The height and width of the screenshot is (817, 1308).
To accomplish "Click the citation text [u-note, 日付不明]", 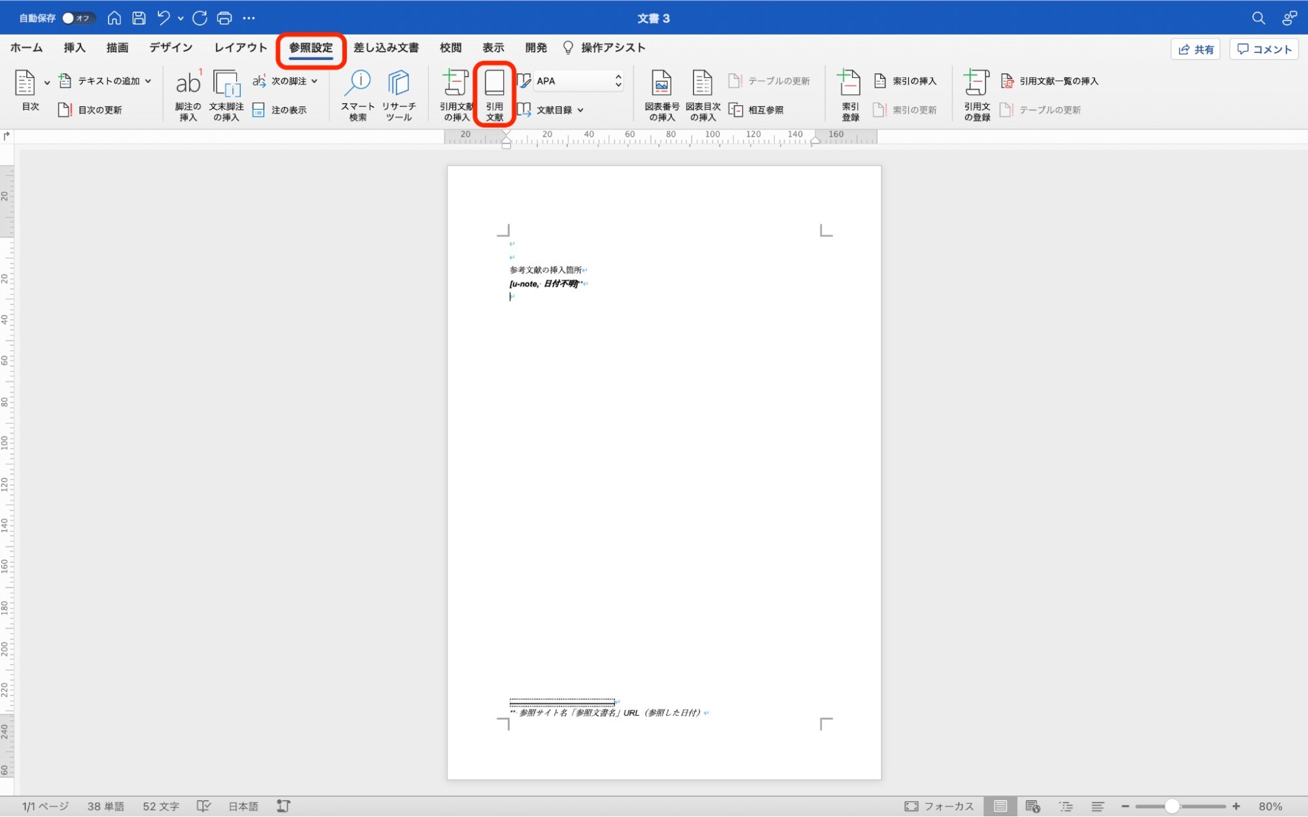I will point(545,284).
